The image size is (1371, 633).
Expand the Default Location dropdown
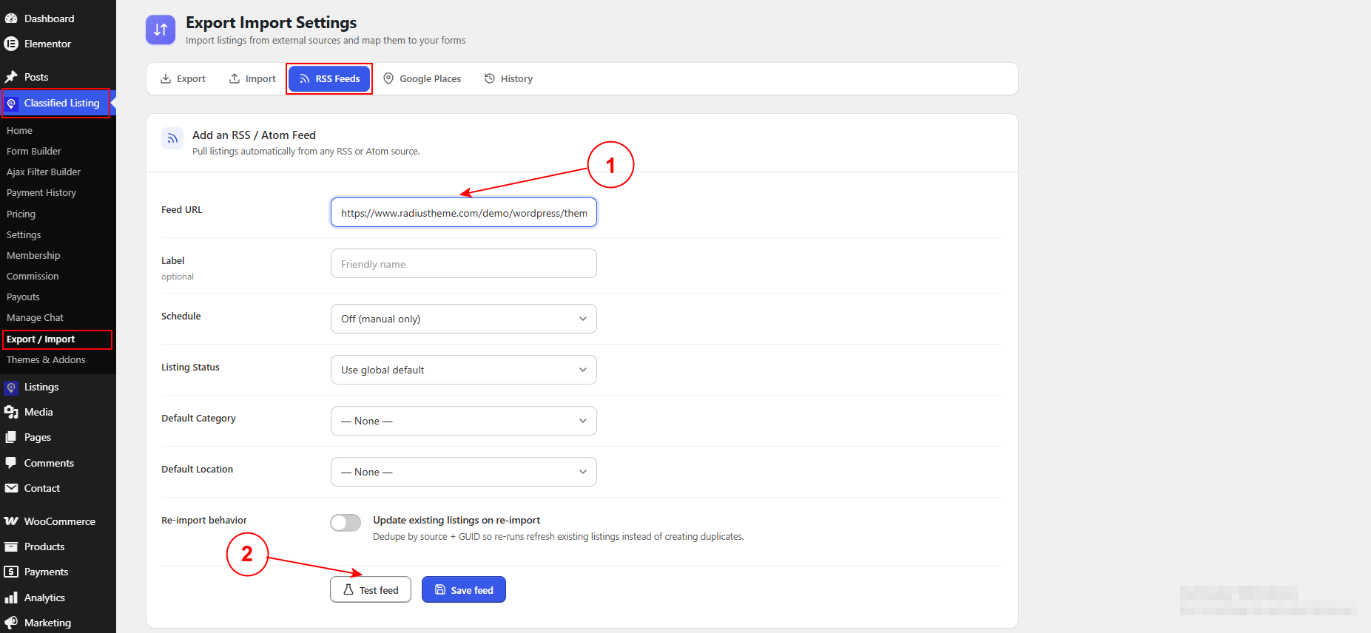(x=464, y=472)
